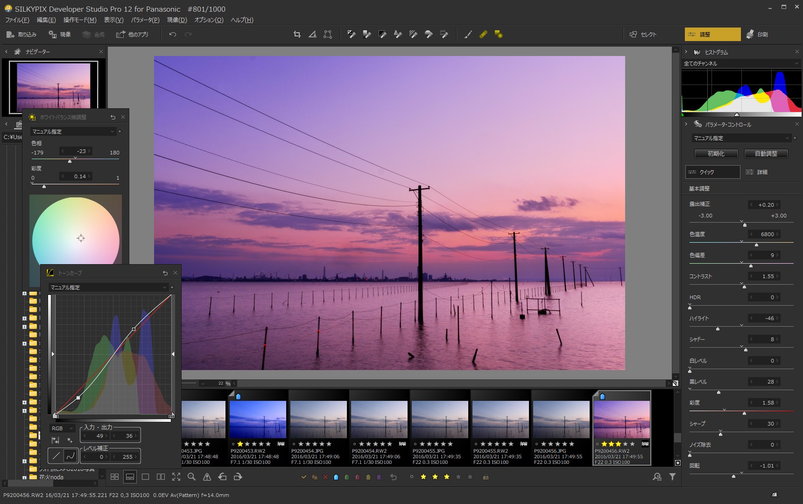Open the 編集(E) menu
Viewport: 803px width, 504px height.
[x=46, y=20]
